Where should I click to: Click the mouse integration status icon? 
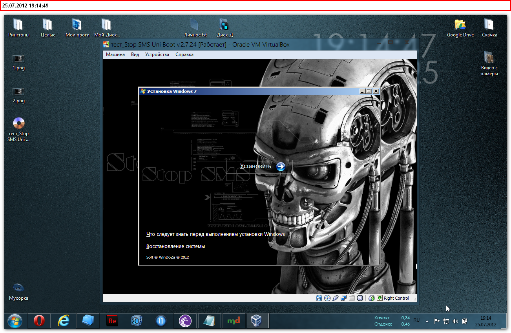tap(372, 298)
